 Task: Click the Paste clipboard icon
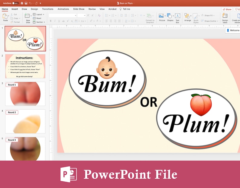5,16
